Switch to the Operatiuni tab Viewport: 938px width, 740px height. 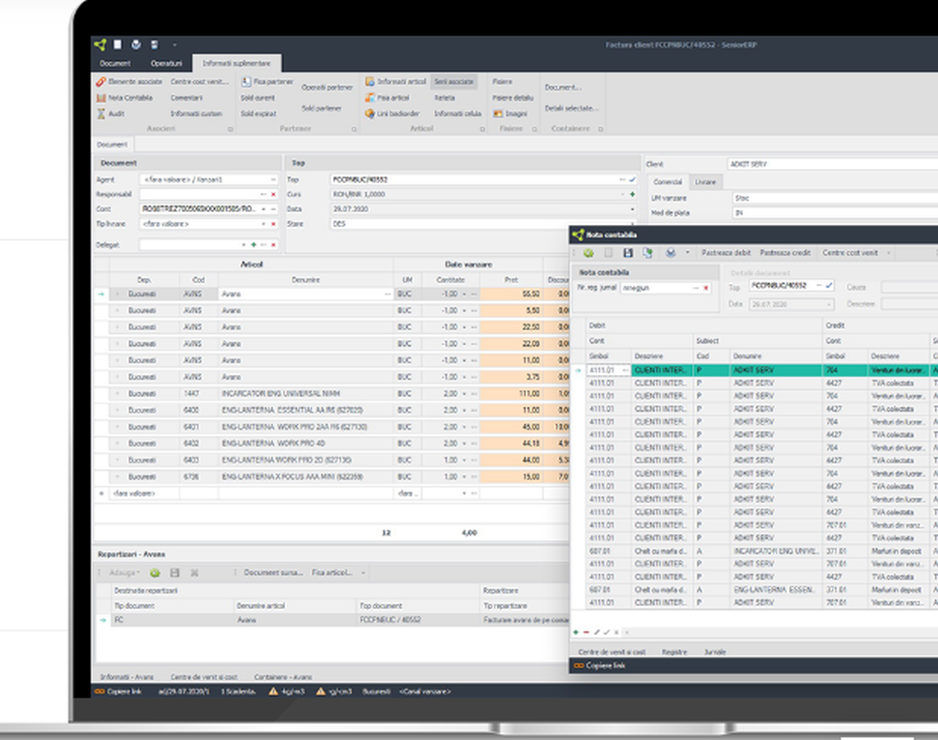coord(166,63)
